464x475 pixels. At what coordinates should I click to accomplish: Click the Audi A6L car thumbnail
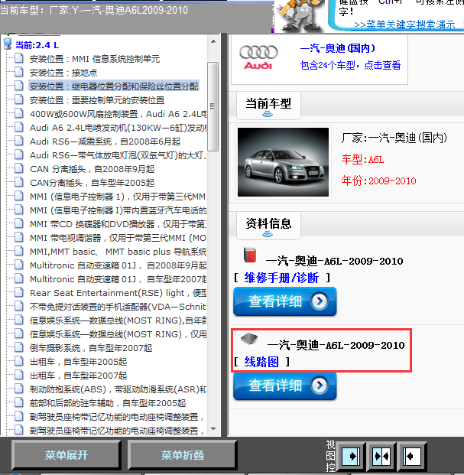(283, 162)
